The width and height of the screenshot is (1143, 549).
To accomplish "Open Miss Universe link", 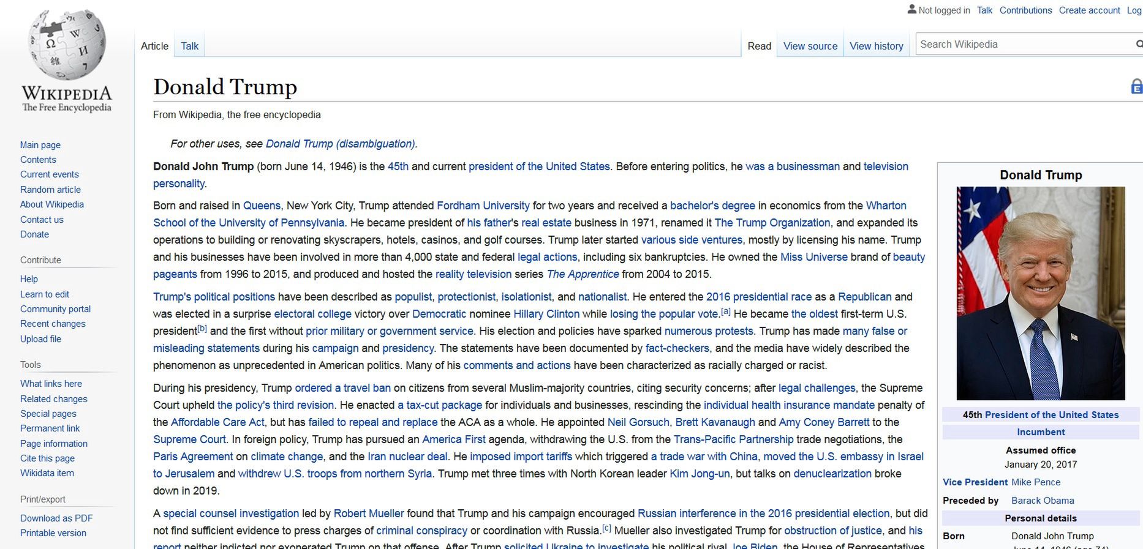I will pos(814,257).
